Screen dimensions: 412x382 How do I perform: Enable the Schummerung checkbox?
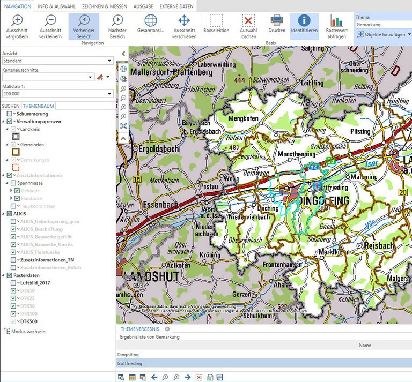point(10,114)
